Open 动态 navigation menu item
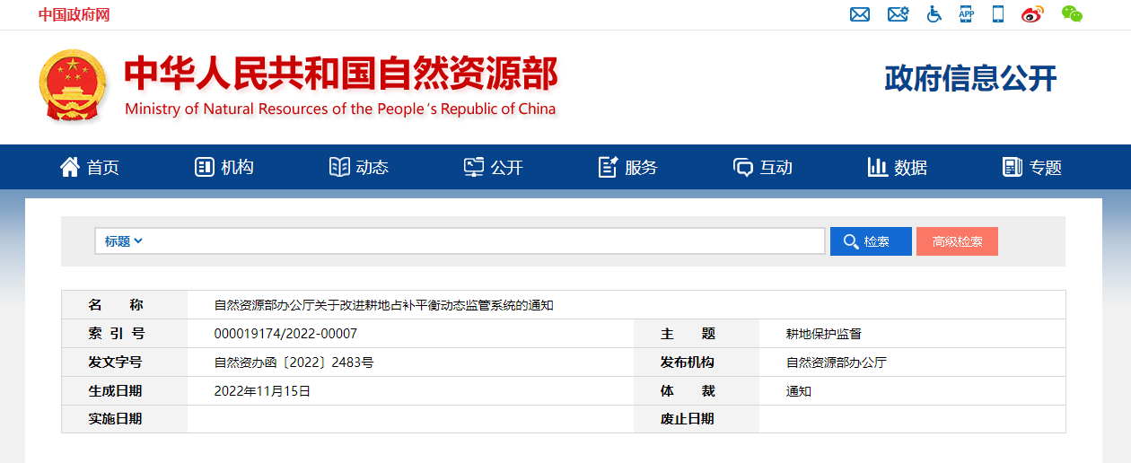 tap(372, 168)
